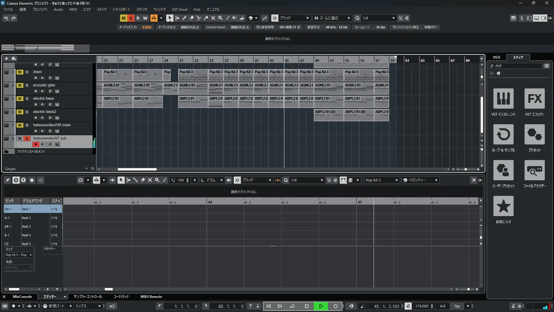The width and height of the screenshot is (554, 312).
Task: Open the Loops & Samples tile
Action: tap(503, 134)
